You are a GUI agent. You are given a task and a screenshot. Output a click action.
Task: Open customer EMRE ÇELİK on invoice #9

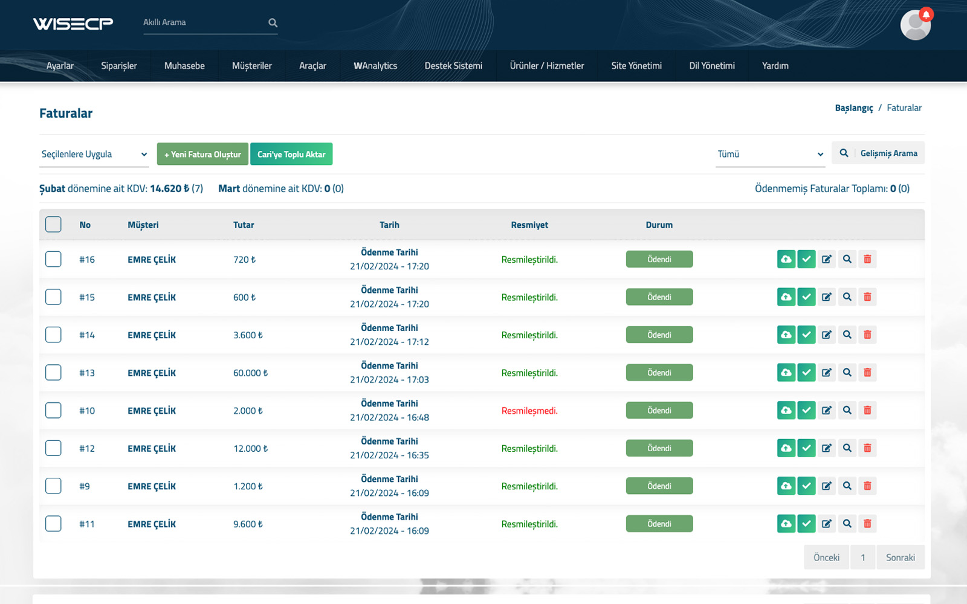tap(152, 486)
